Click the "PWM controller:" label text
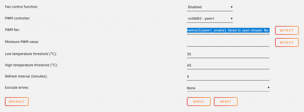 (18, 18)
